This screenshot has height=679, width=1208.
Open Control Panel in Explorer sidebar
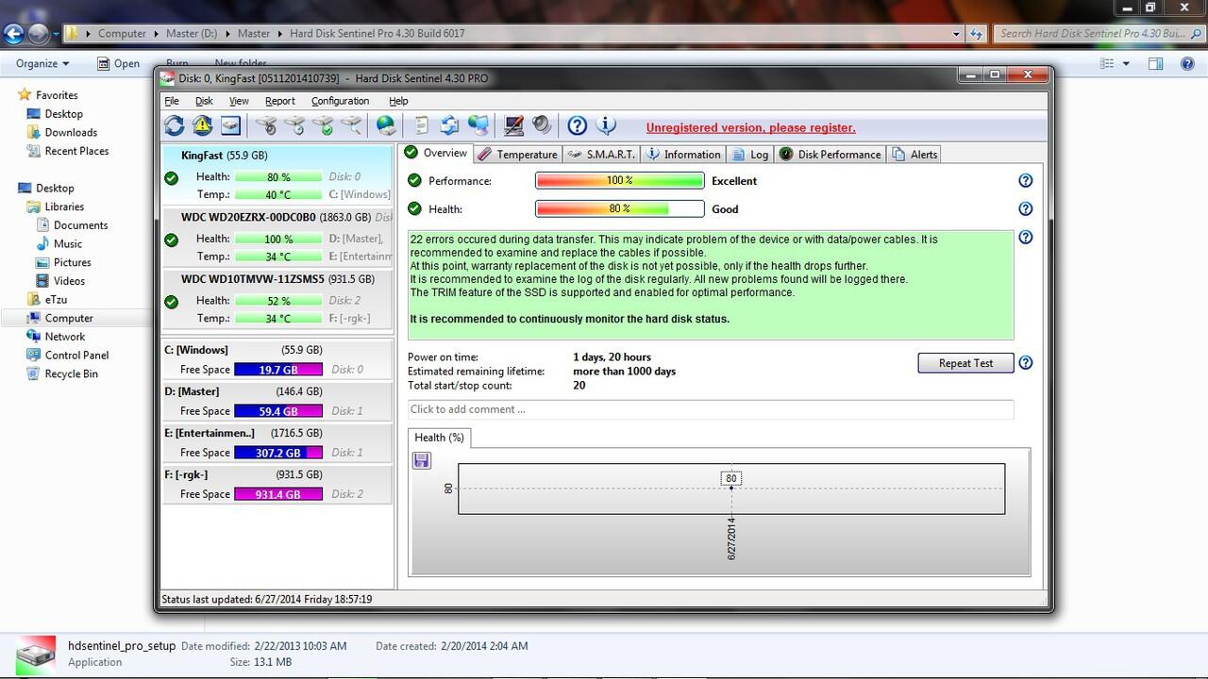[76, 356]
